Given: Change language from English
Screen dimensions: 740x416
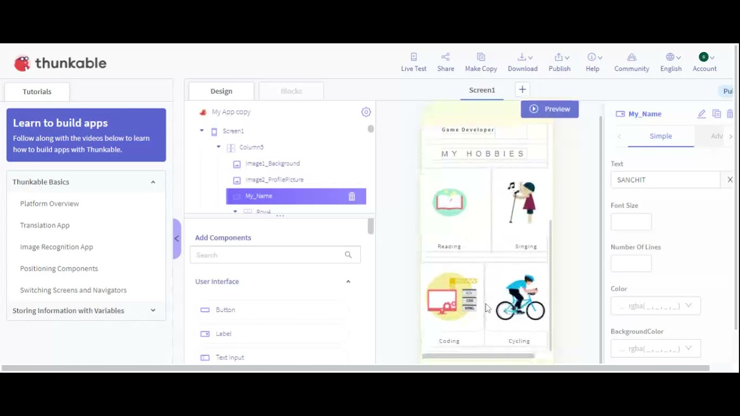Looking at the screenshot, I should [x=671, y=62].
